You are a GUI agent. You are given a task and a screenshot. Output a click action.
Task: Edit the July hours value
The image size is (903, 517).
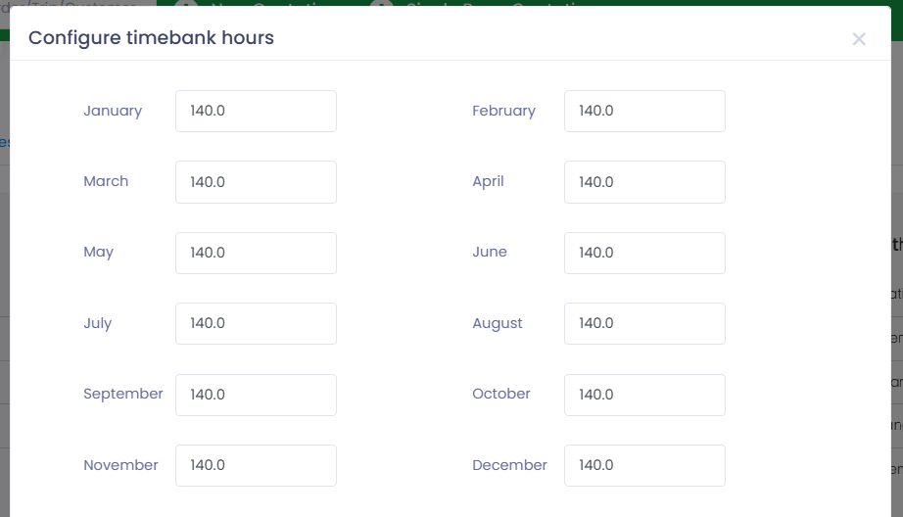(x=256, y=323)
